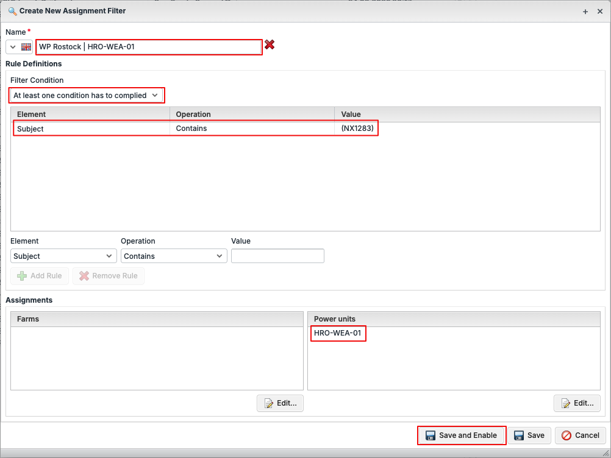Click Edit button under Power units list
611x458 pixels.
pos(577,403)
